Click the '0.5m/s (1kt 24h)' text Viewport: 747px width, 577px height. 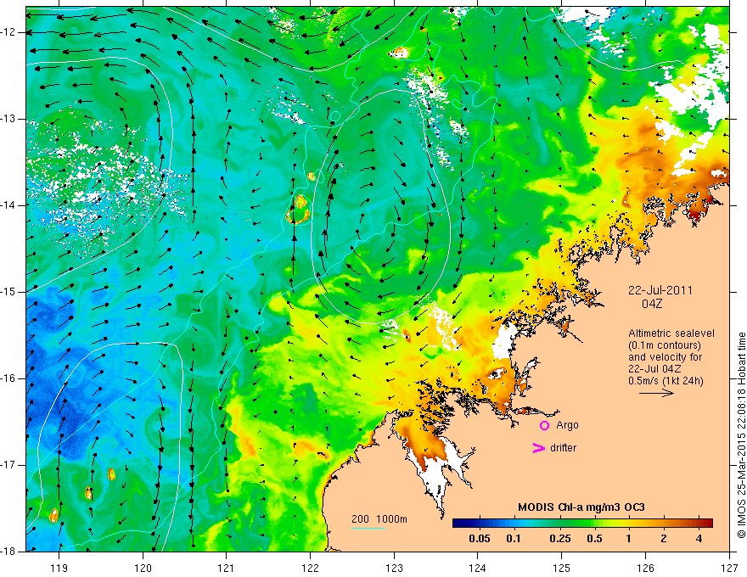[x=666, y=380]
